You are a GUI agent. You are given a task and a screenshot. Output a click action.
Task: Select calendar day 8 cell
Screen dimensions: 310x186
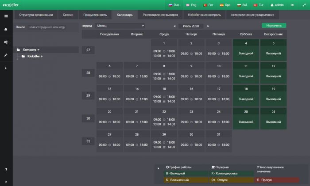[x=164, y=73]
